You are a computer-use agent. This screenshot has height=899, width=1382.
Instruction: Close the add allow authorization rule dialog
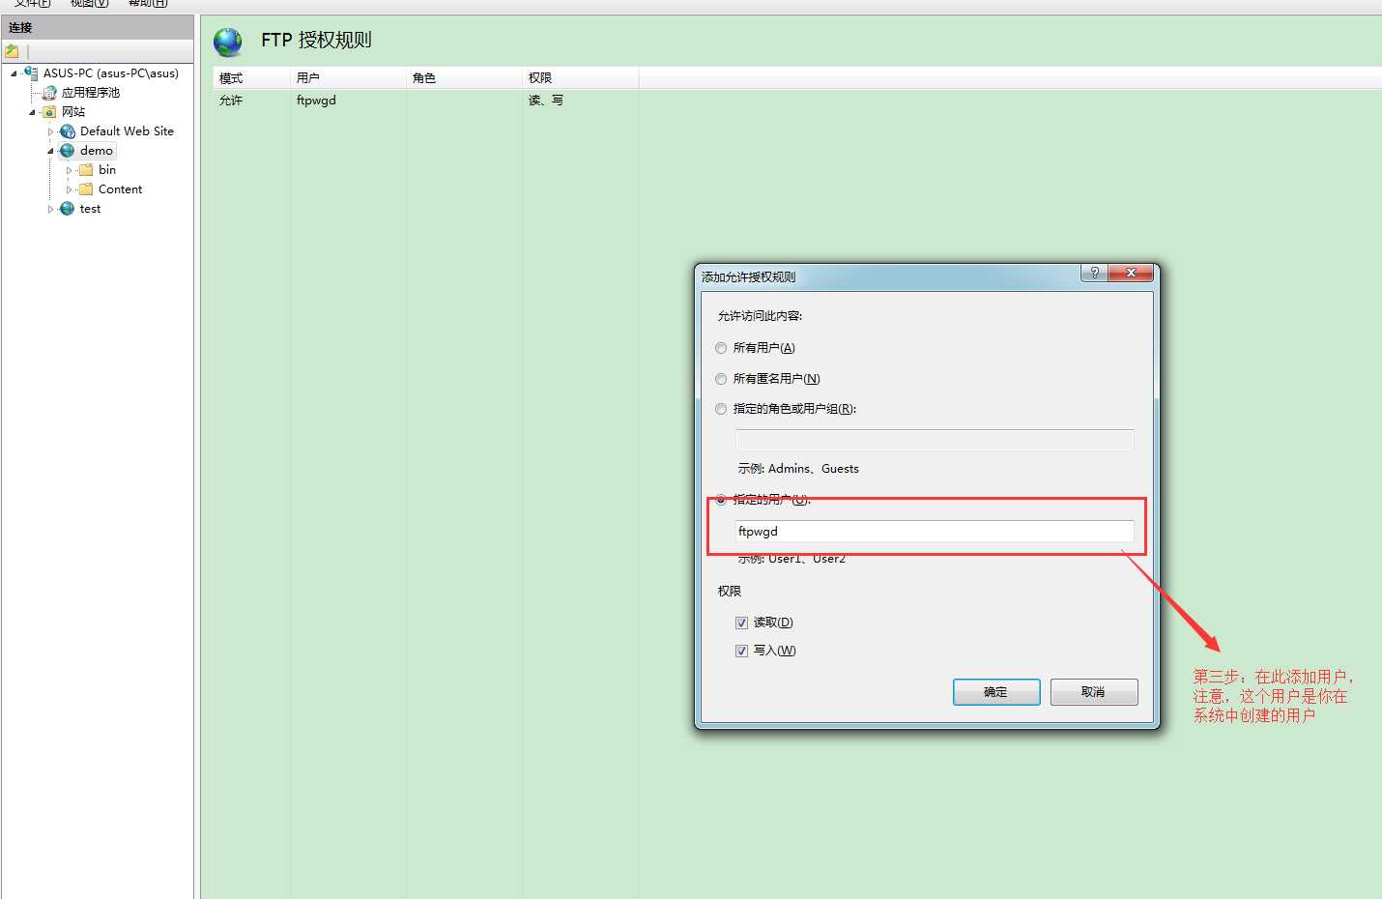point(1131,273)
